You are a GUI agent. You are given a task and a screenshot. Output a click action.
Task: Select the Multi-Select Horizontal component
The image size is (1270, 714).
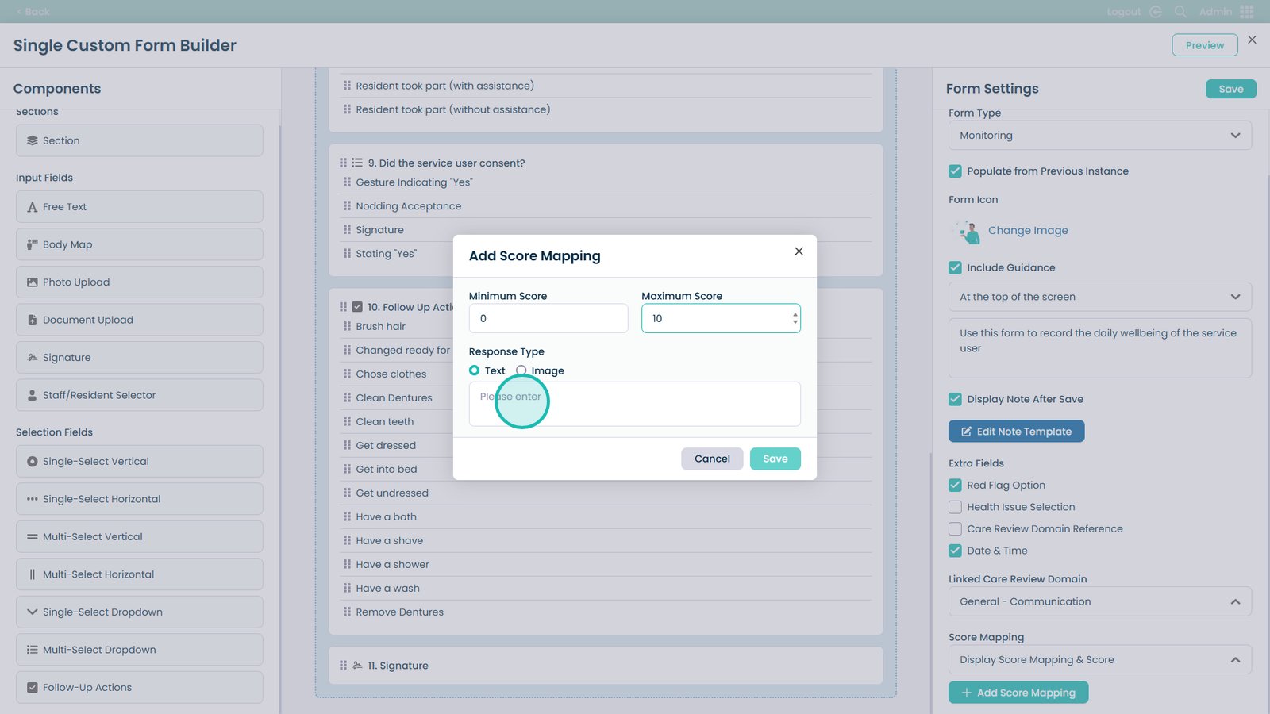click(x=140, y=574)
